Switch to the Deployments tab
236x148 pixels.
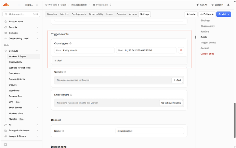(x=79, y=14)
